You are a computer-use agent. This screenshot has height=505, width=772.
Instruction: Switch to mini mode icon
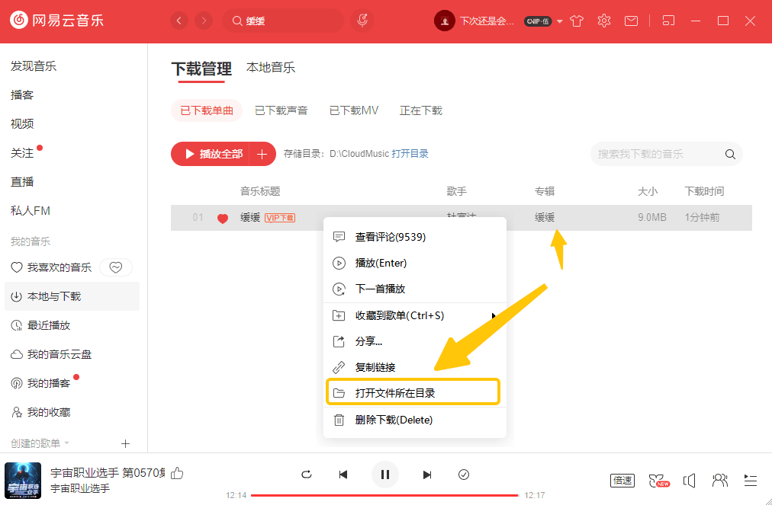(x=667, y=21)
